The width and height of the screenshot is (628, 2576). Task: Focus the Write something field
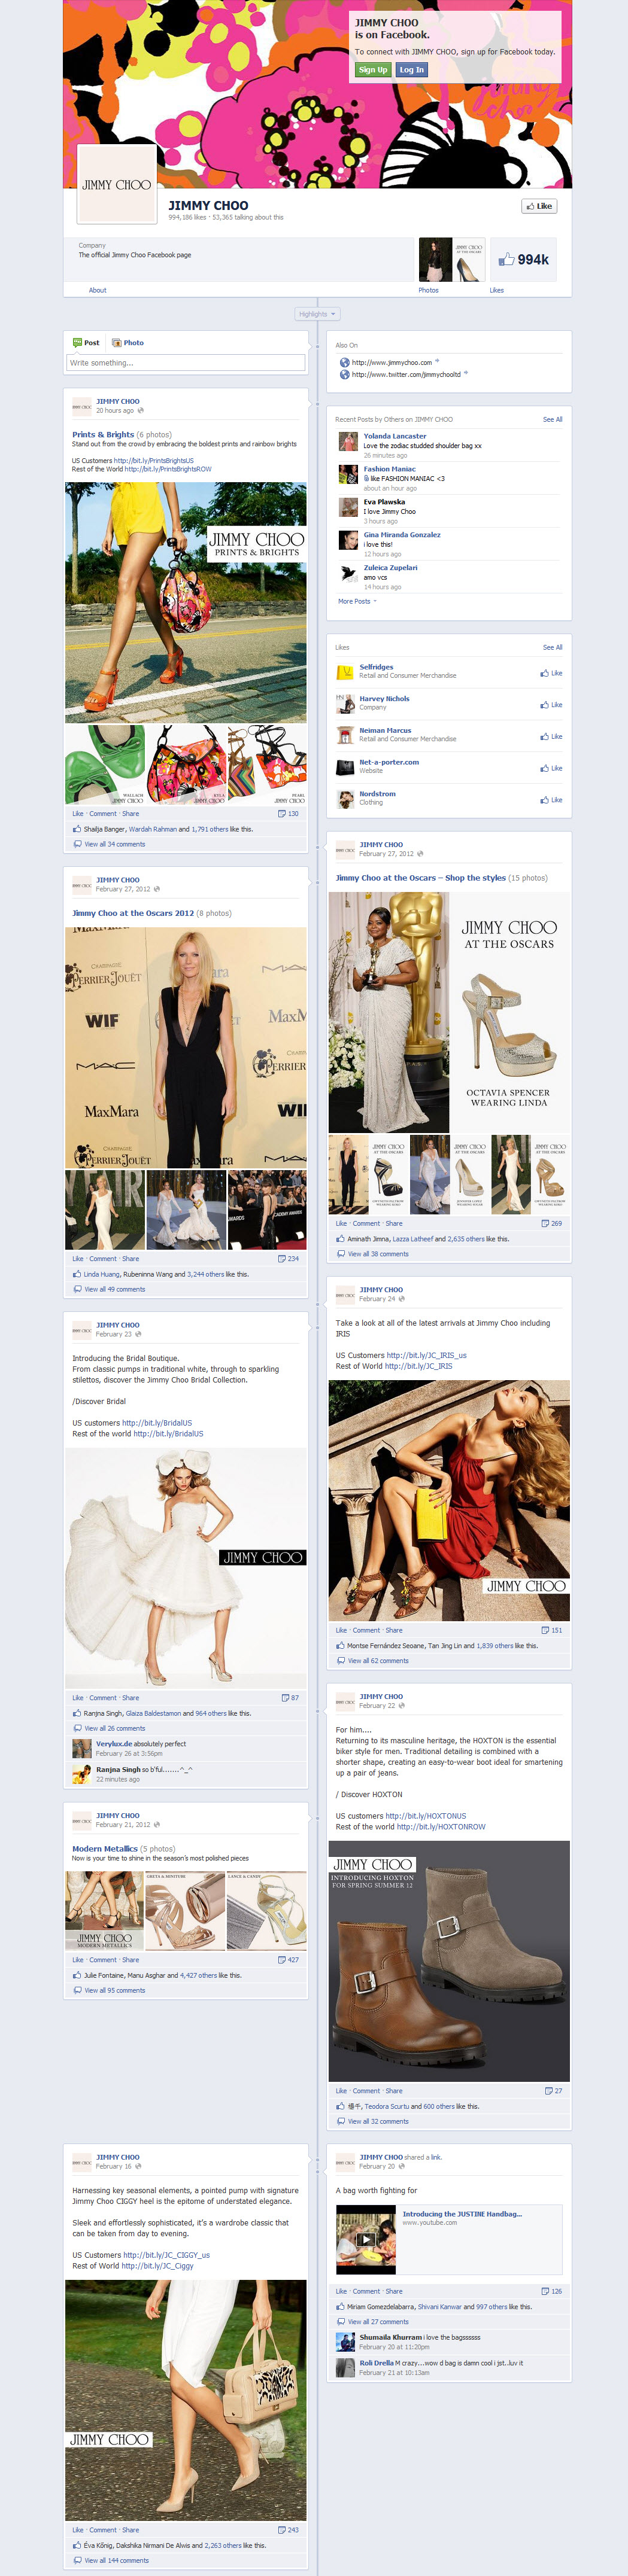(x=186, y=363)
